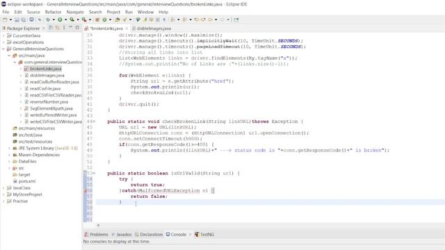This screenshot has height=250, width=445.
Task: Close the Console tab
Action: [x=190, y=235]
